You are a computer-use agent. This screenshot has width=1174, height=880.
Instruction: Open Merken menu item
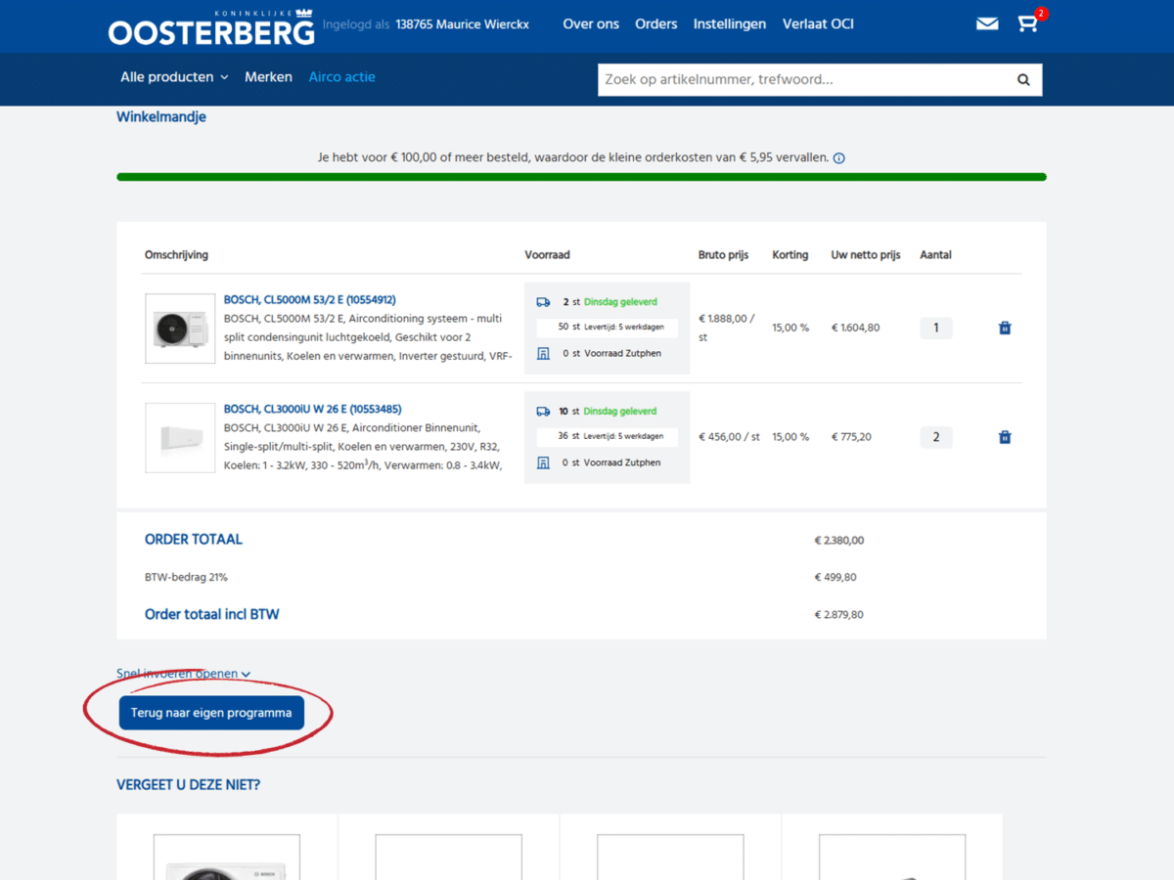[x=268, y=77]
